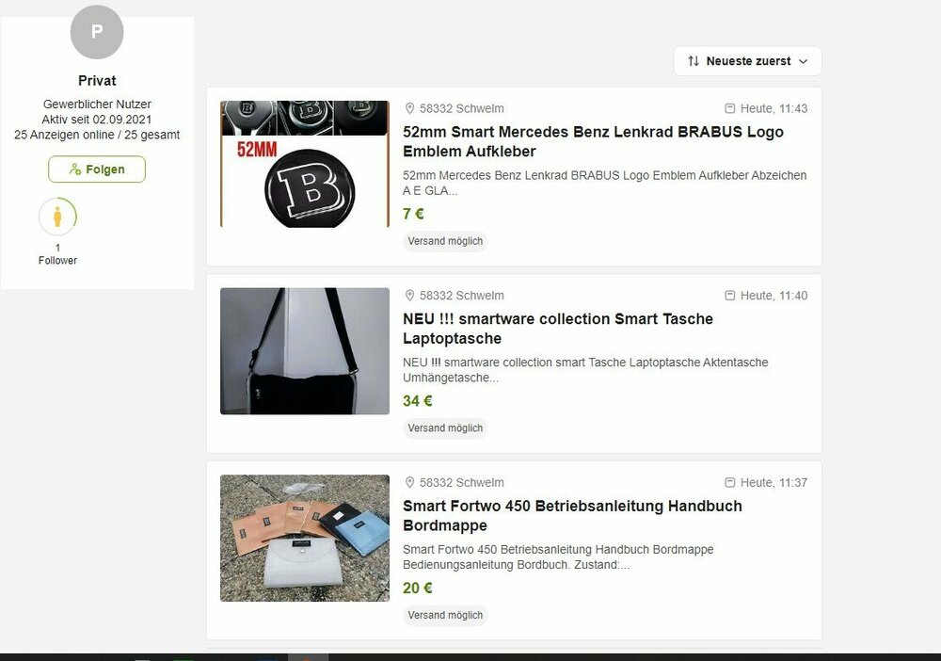
Task: Click the BRABUS 52MM emblem thumbnail
Action: pyautogui.click(x=305, y=164)
